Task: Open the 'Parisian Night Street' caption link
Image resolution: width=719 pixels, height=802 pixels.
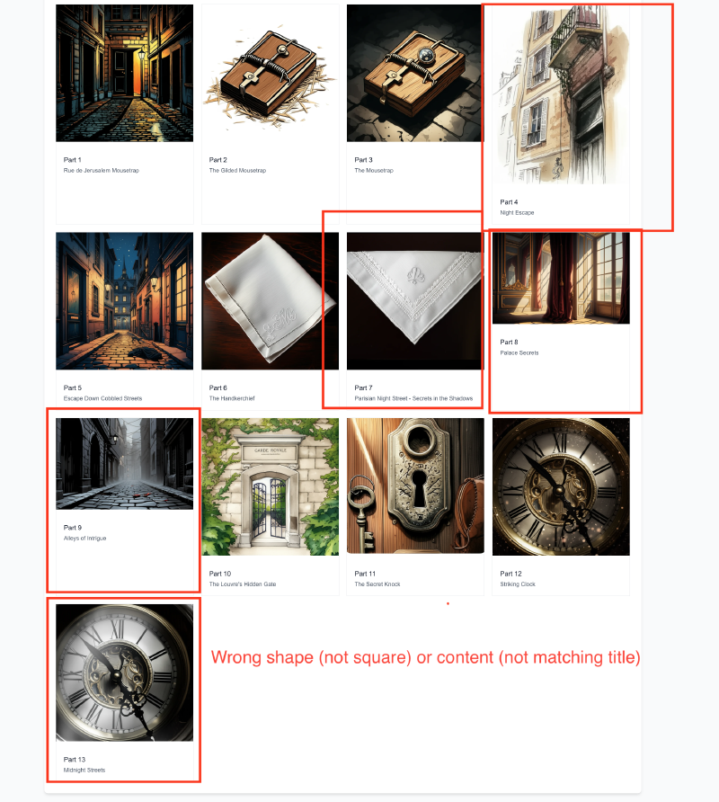Action: tap(413, 398)
